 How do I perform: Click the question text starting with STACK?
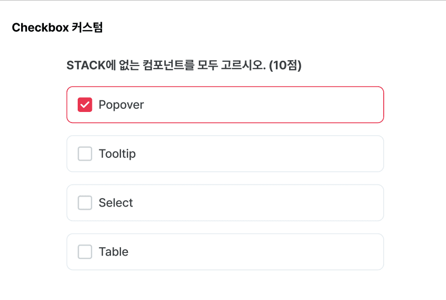(184, 65)
